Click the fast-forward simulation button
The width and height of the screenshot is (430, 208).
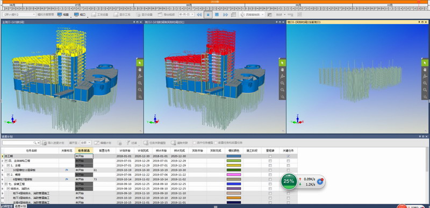[x=226, y=14]
